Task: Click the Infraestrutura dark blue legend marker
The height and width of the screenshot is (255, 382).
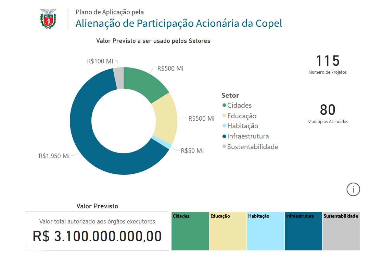Action: pos(224,136)
